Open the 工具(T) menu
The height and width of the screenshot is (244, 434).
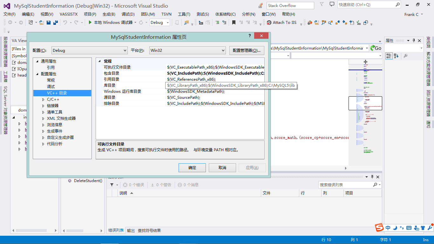184,14
